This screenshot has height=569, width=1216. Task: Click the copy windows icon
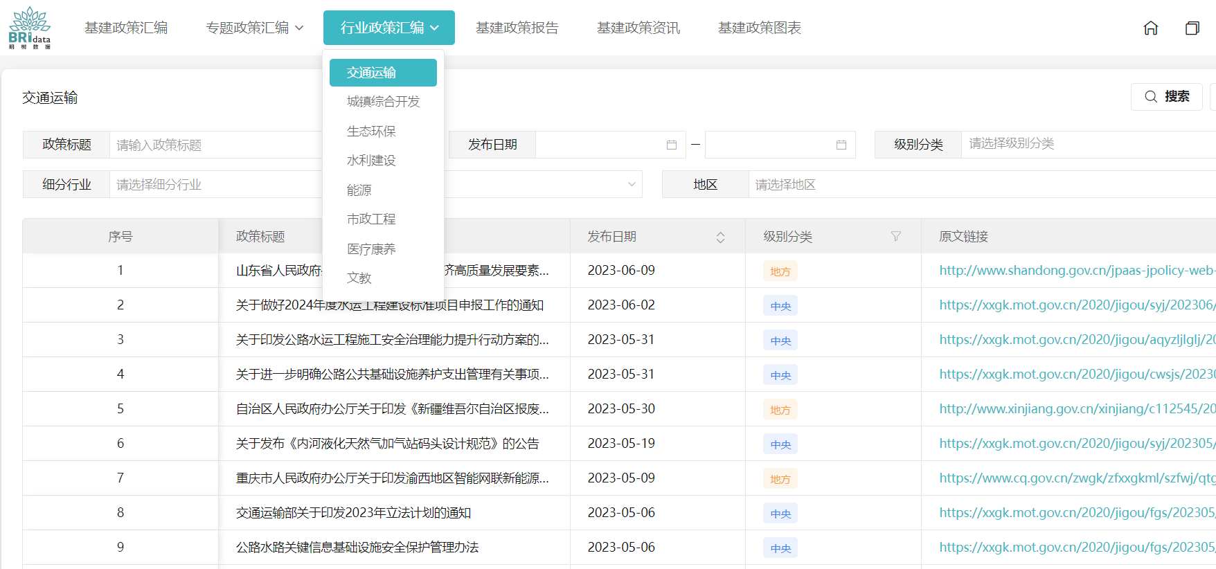[1192, 28]
